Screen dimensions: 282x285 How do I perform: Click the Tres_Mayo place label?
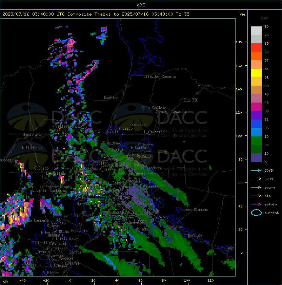coord(112,143)
